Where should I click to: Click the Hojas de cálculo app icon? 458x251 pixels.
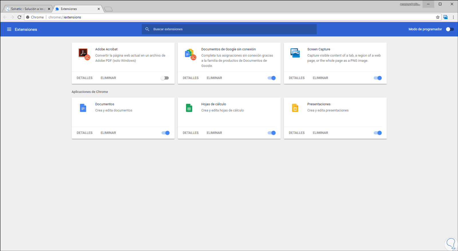coord(189,108)
